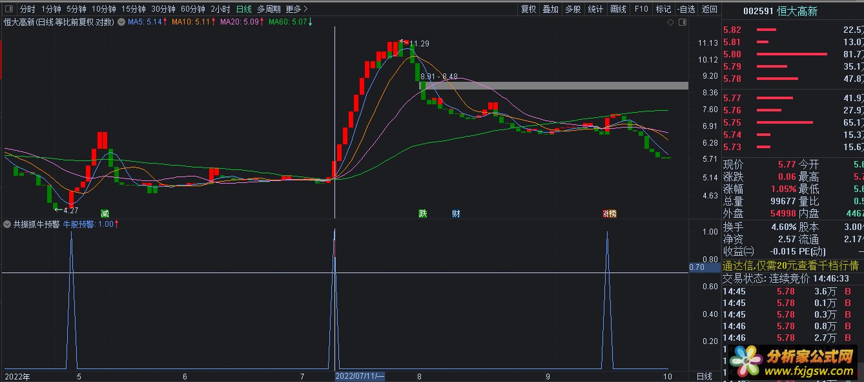Screen dimensions: 864x382
Task: Click the 5.75 bid price row
Action: tap(793, 122)
